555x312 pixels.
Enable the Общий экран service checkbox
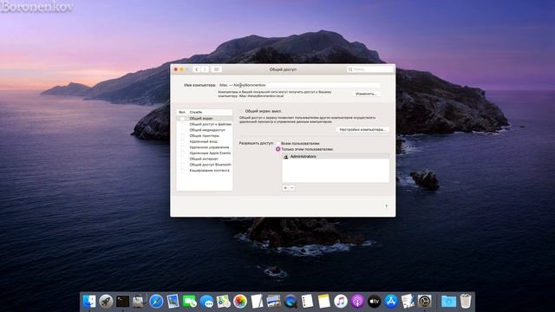click(182, 119)
